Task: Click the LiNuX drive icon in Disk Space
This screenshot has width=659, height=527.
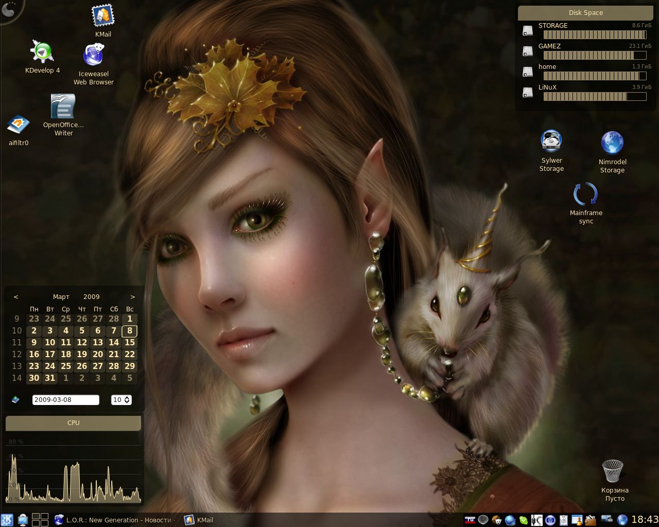Action: (528, 93)
